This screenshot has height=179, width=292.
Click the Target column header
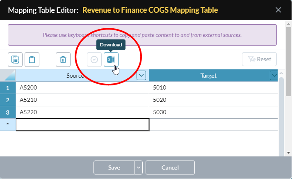click(x=208, y=75)
